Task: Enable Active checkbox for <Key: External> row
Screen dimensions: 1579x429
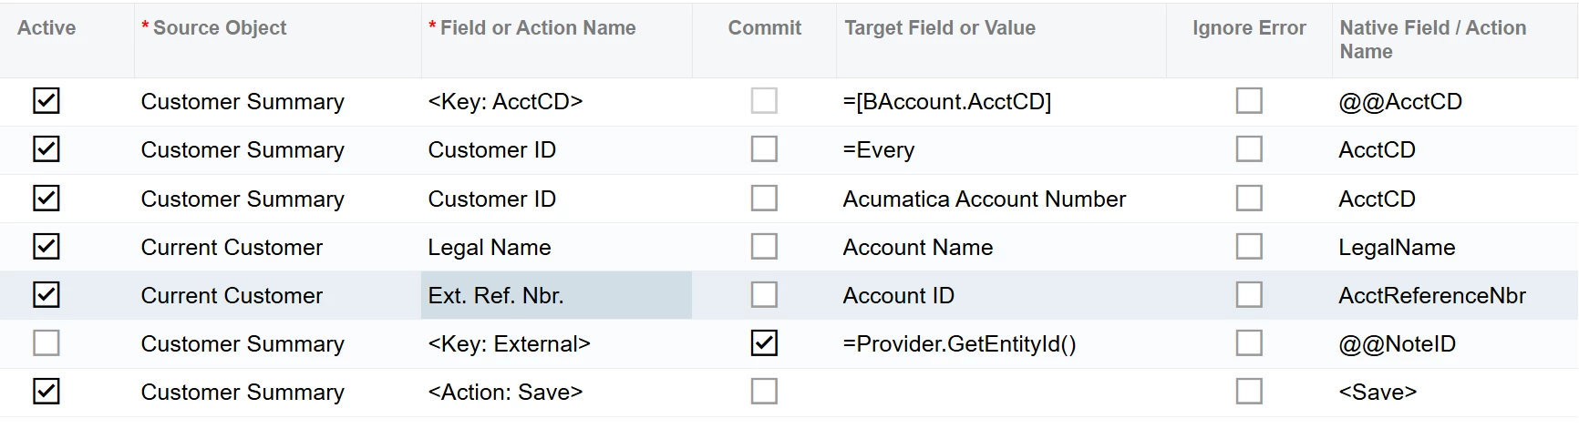Action: [46, 343]
